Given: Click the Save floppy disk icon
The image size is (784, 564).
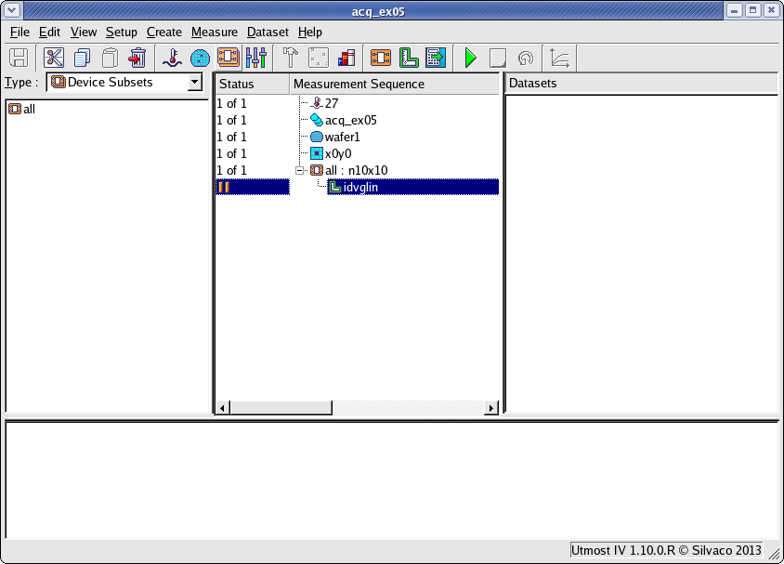Looking at the screenshot, I should 19,58.
